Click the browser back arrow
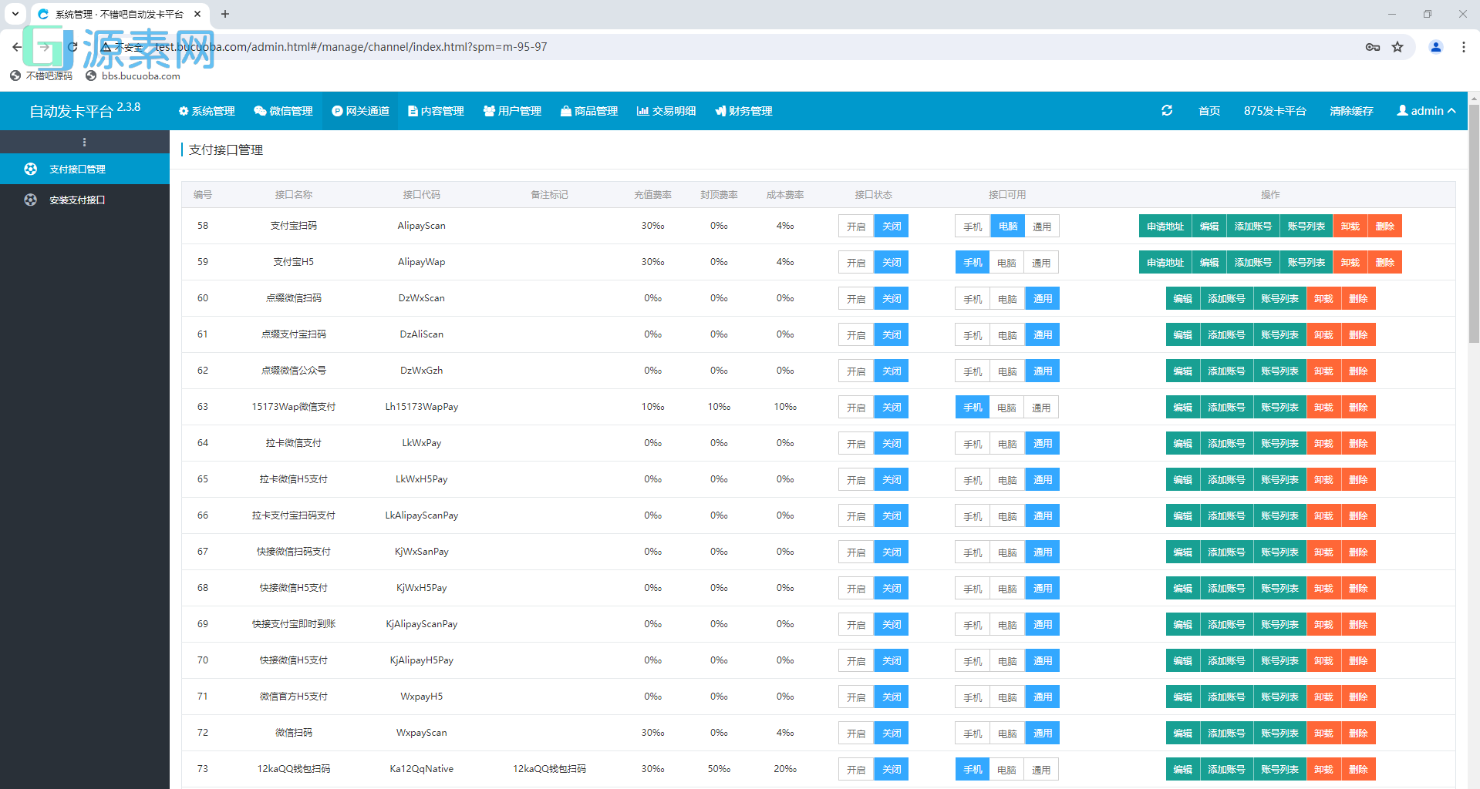The image size is (1480, 789). point(17,47)
